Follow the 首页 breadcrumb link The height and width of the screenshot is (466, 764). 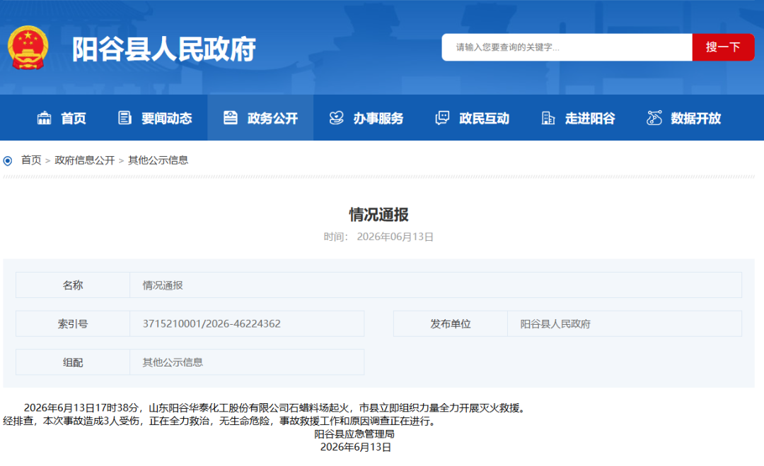31,160
